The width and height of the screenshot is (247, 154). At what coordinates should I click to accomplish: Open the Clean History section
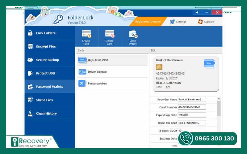tap(50, 113)
